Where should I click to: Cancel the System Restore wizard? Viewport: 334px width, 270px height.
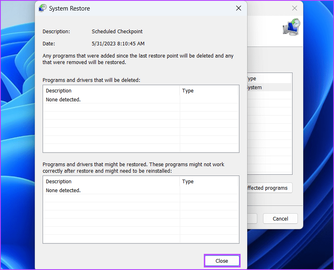pos(280,218)
